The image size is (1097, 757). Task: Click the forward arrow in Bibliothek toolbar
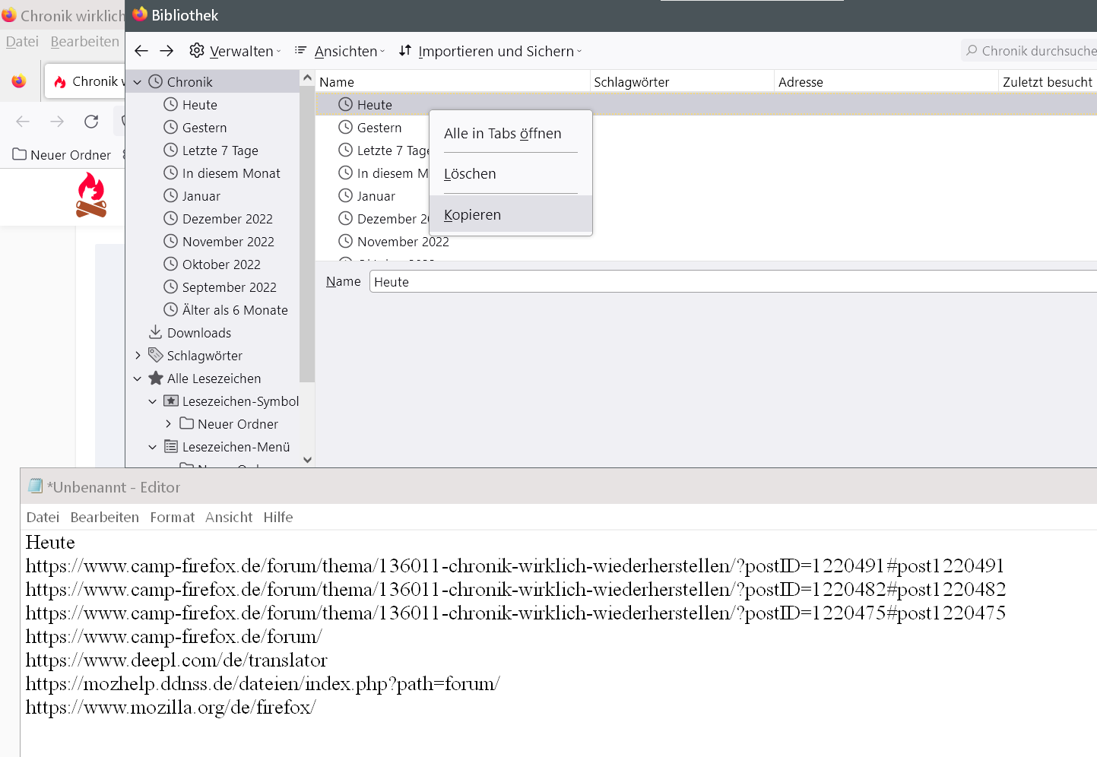pos(166,51)
